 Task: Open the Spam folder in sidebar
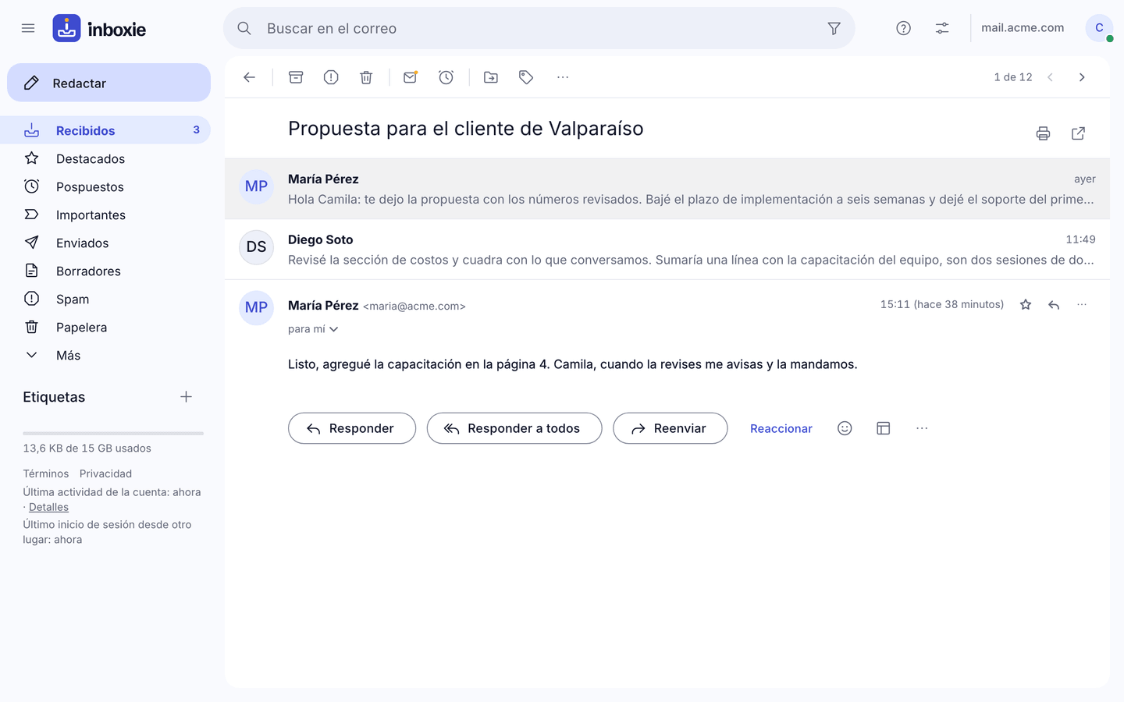[x=105, y=300]
